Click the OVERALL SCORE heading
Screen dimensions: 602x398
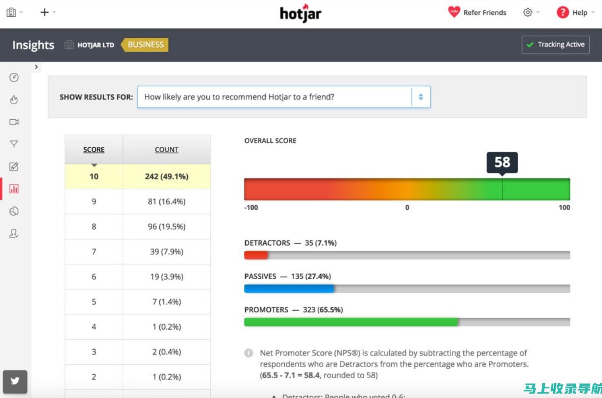tap(270, 141)
